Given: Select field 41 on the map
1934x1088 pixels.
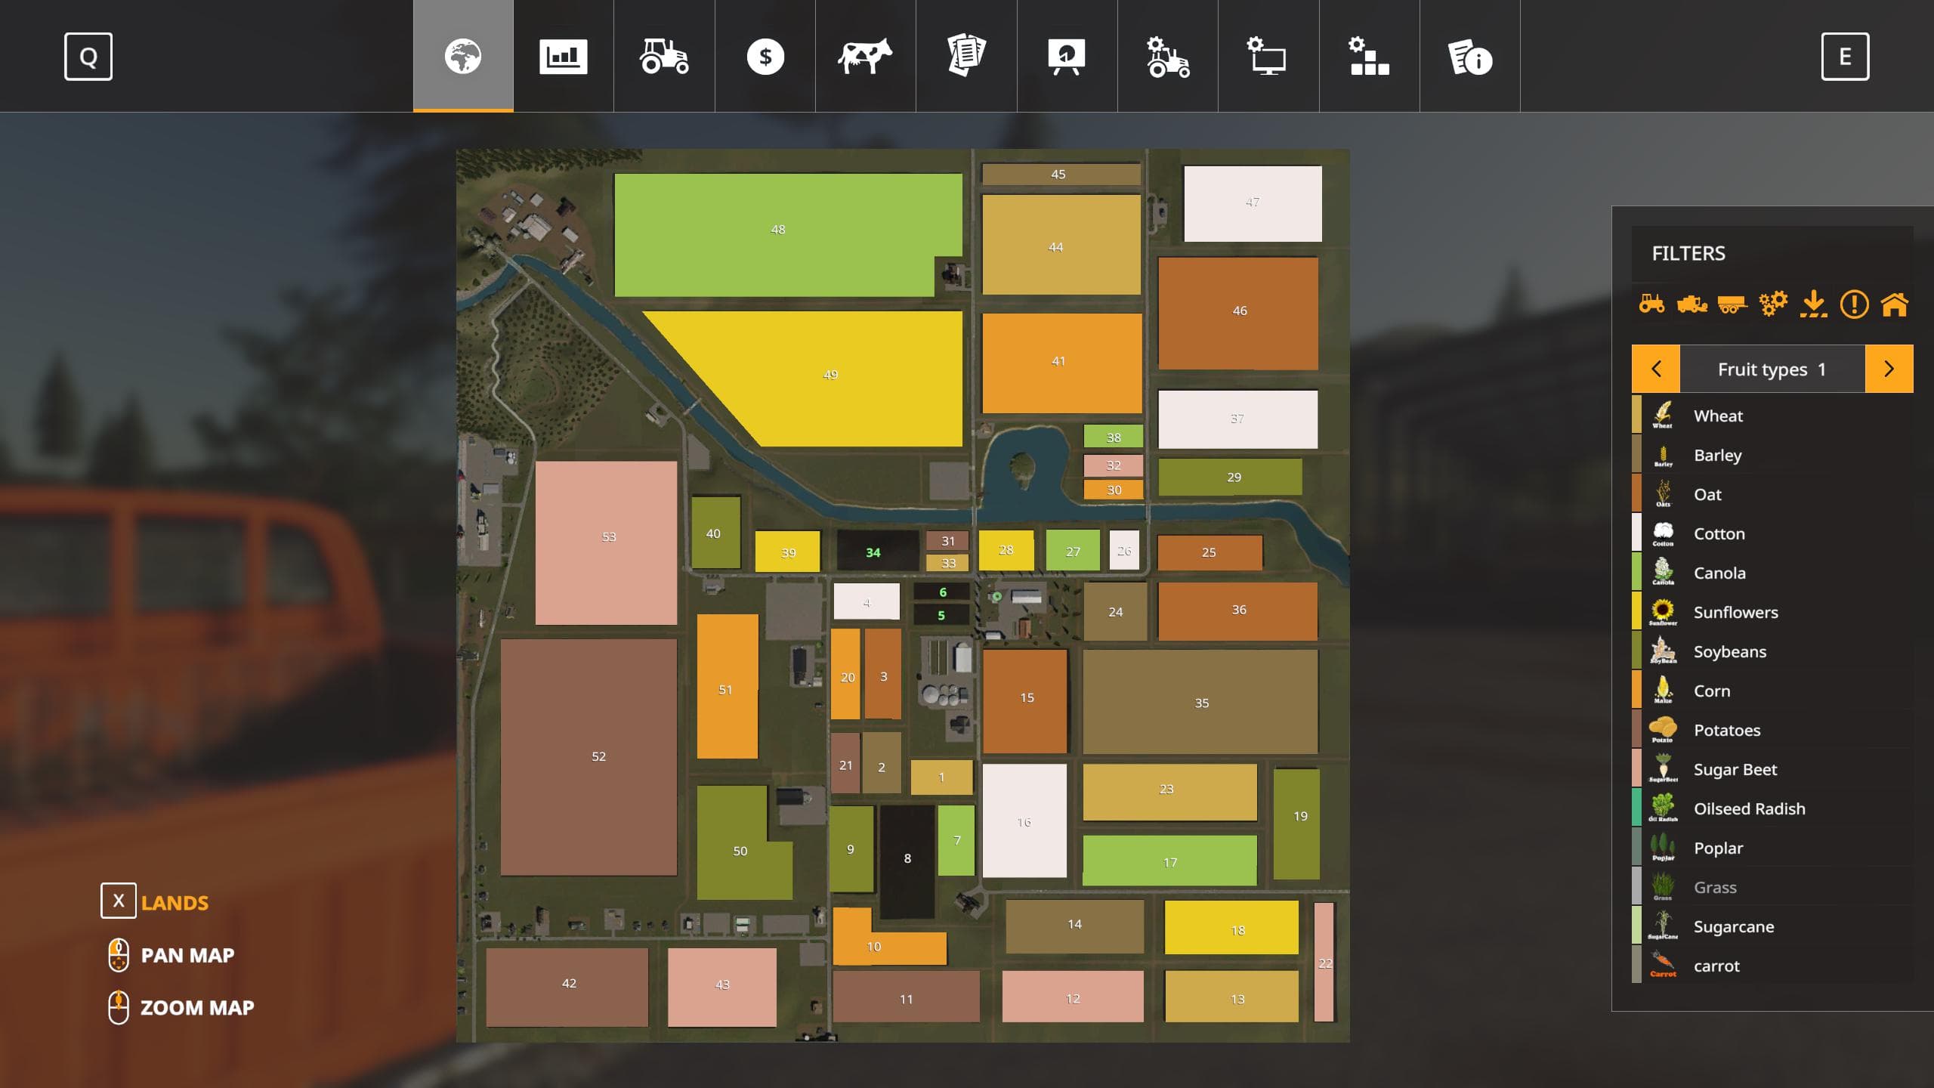Looking at the screenshot, I should [x=1062, y=363].
